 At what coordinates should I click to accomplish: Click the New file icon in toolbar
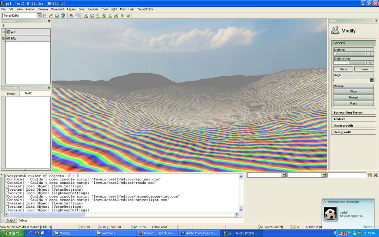pos(45,16)
